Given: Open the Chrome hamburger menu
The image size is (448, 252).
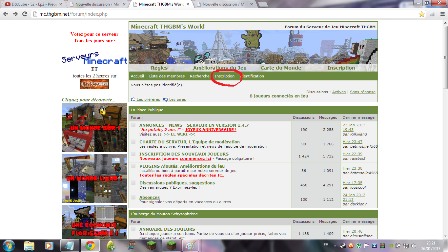Looking at the screenshot, I should (x=441, y=14).
